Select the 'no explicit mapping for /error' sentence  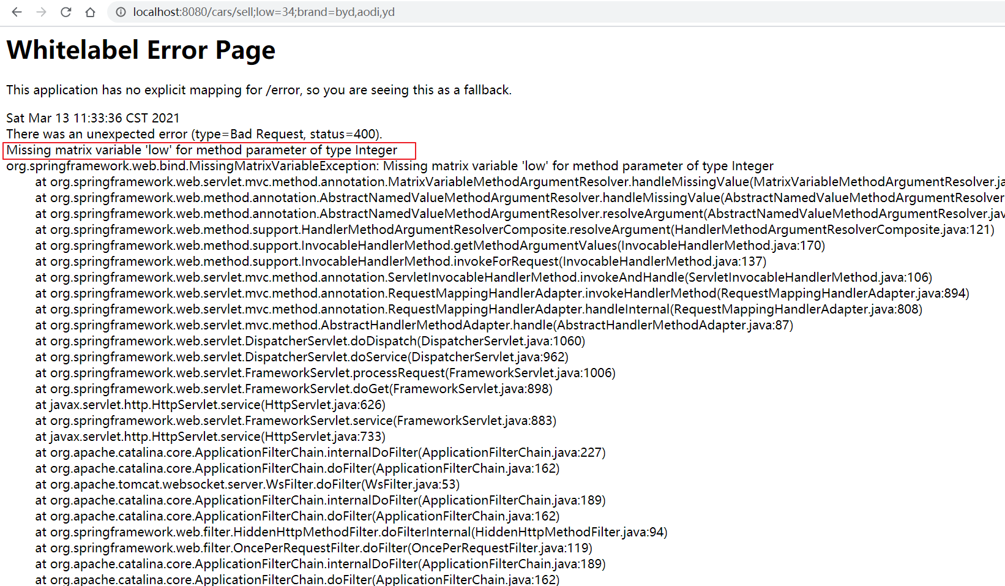click(x=259, y=90)
